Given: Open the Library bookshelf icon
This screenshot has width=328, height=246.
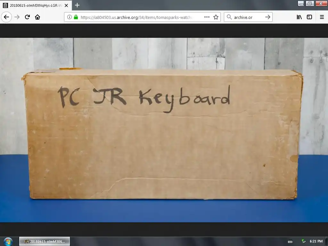Looking at the screenshot, I should (299, 17).
